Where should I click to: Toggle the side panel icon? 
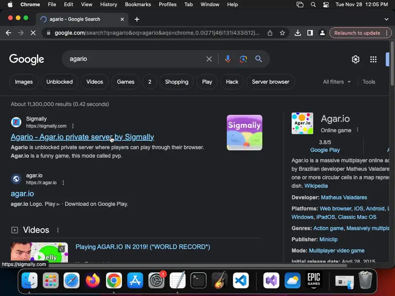coord(310,33)
